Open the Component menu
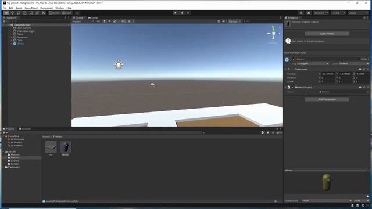The image size is (372, 209). tap(46, 8)
